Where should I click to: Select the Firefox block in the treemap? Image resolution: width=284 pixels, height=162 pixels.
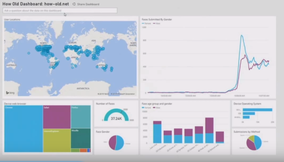tap(81, 117)
